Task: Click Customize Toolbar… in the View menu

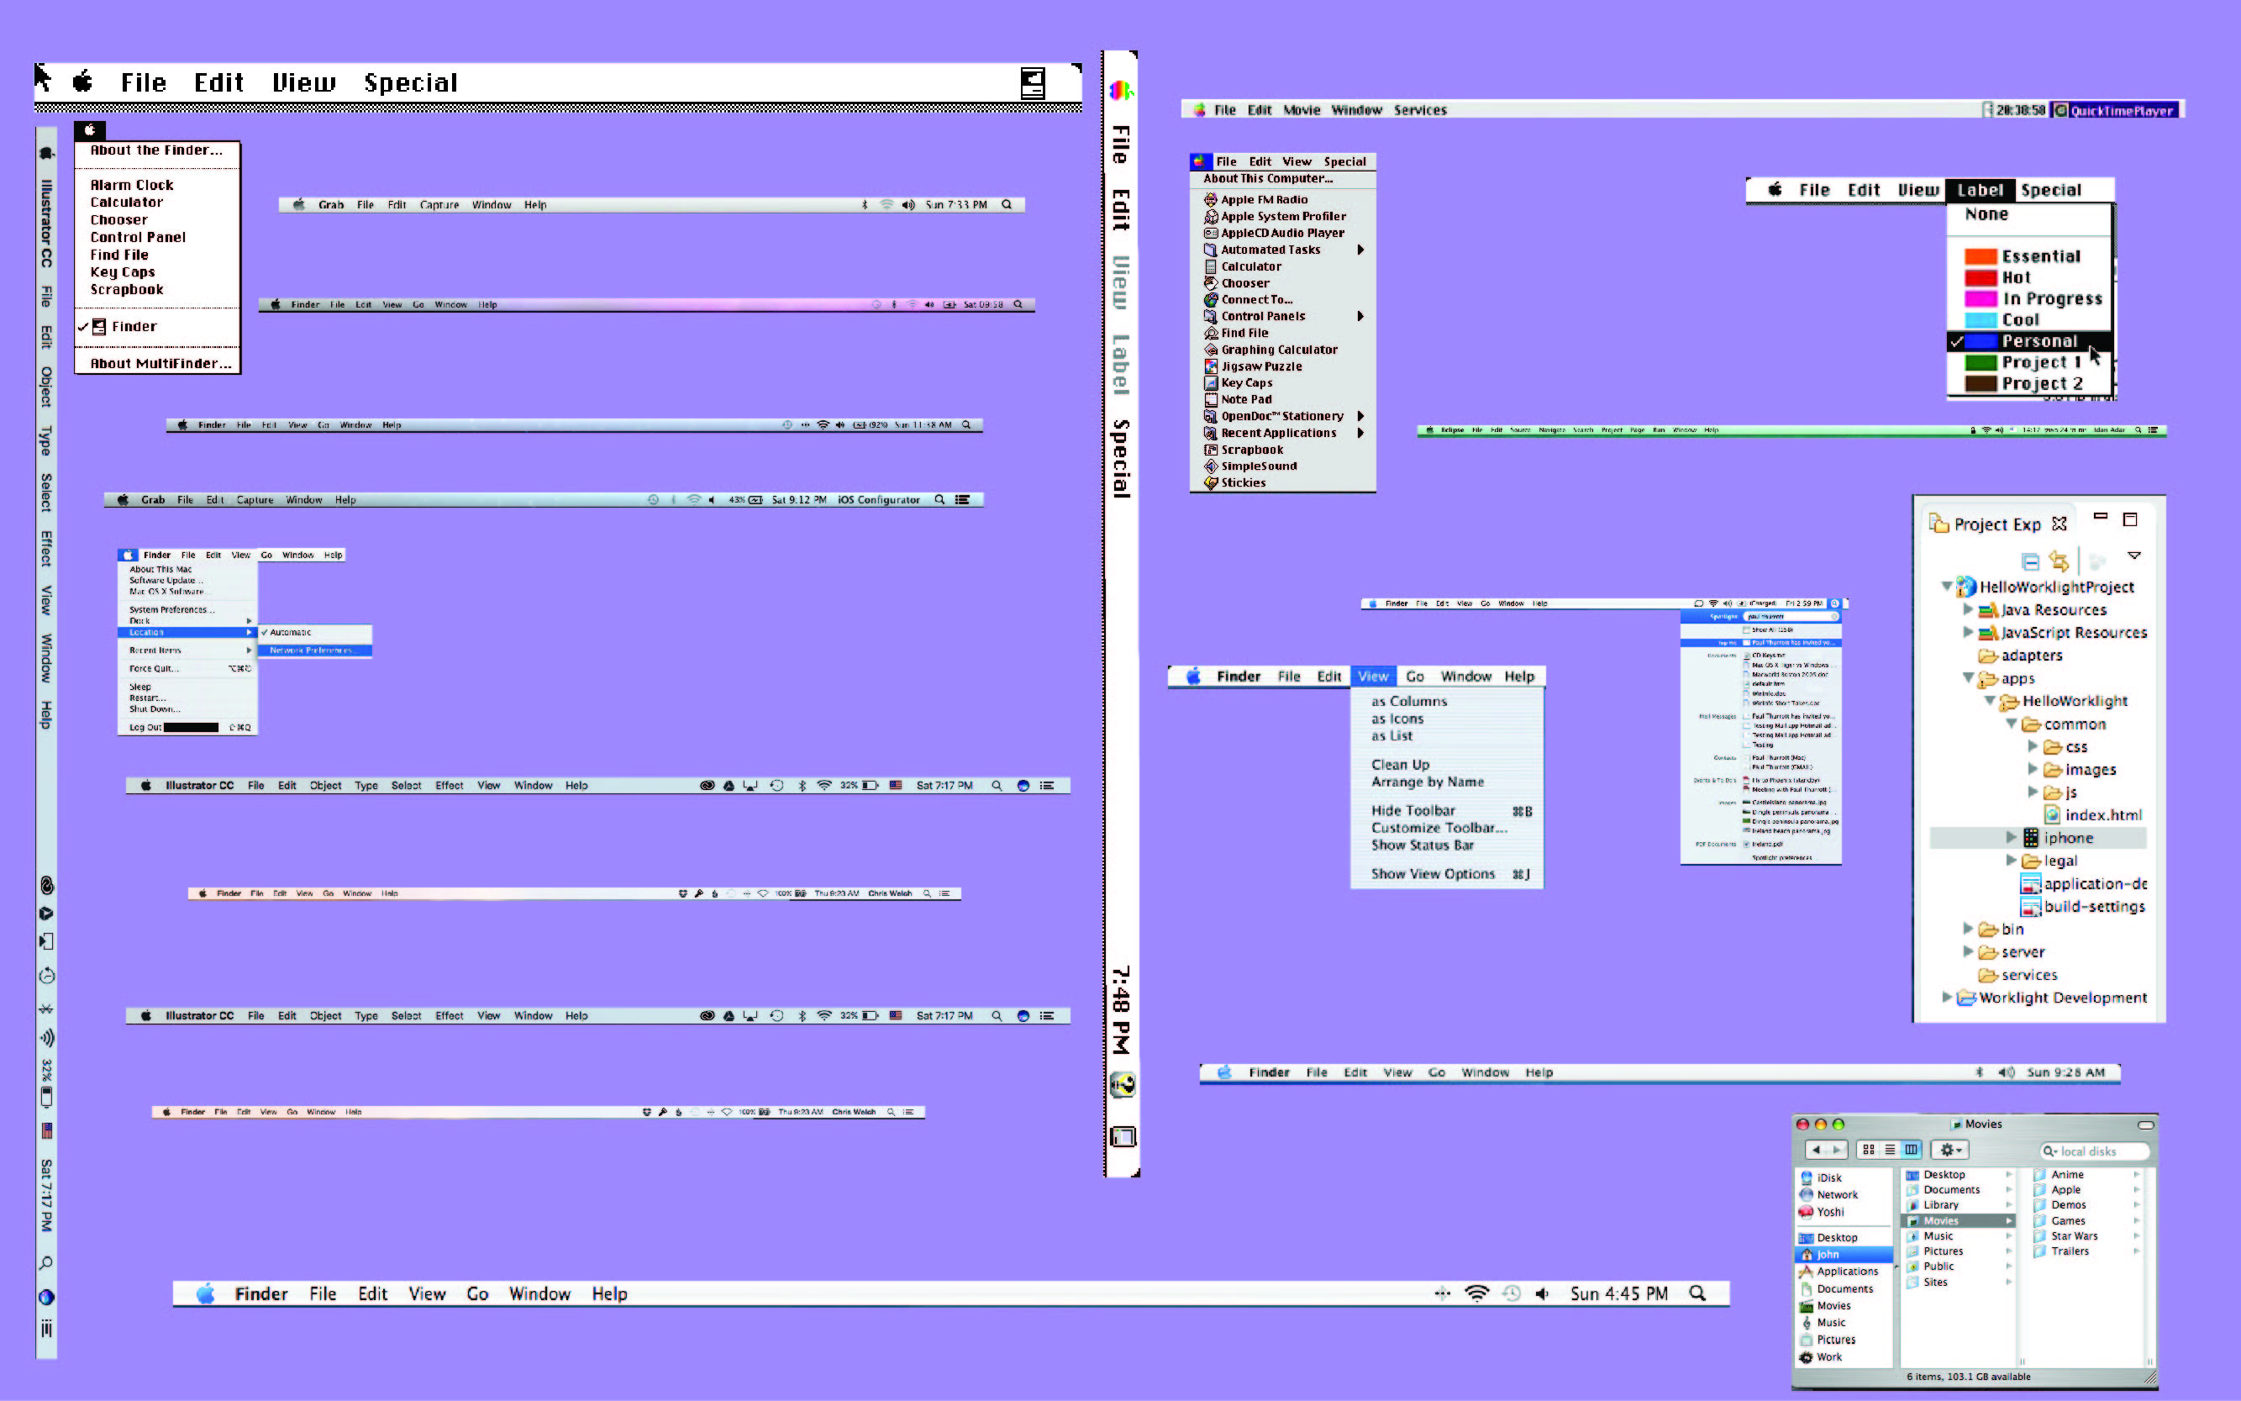Action: tap(1439, 828)
